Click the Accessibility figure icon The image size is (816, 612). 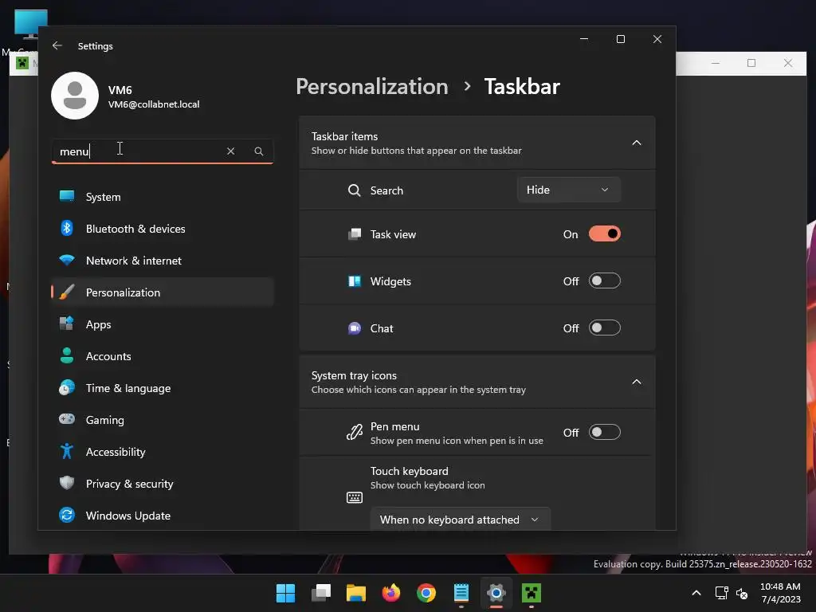coord(67,451)
